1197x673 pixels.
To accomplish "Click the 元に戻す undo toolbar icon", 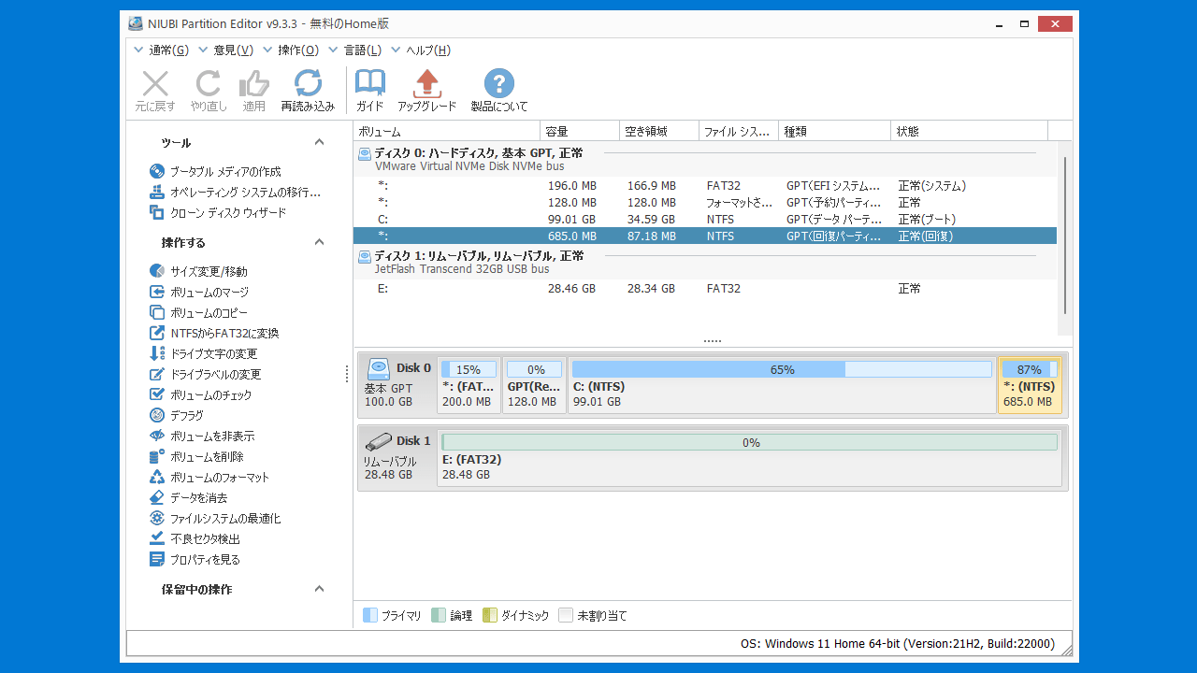I will (x=155, y=83).
